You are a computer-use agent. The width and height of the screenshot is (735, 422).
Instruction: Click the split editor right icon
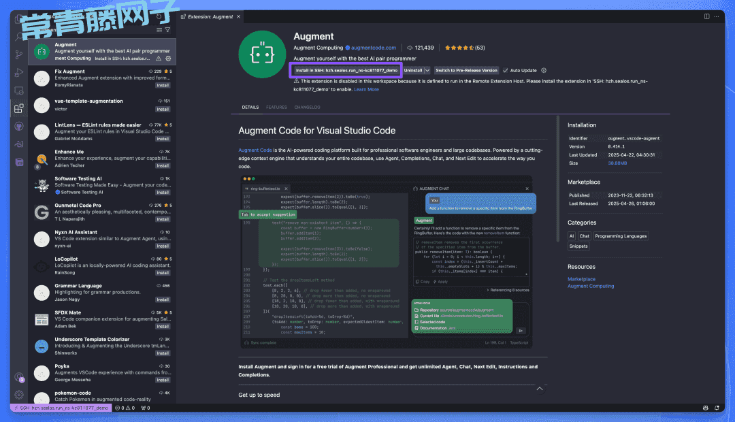707,16
